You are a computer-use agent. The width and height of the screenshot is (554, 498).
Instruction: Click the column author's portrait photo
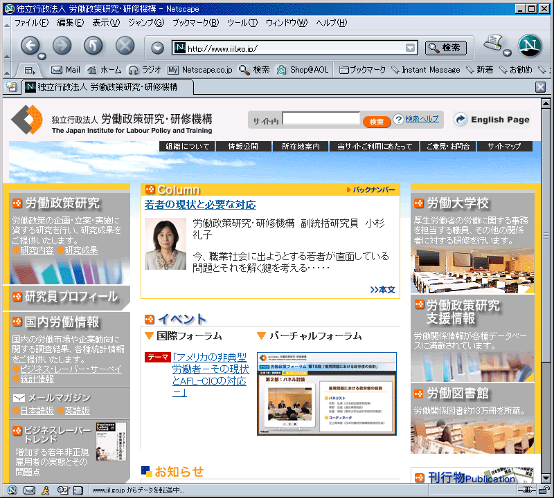[166, 243]
